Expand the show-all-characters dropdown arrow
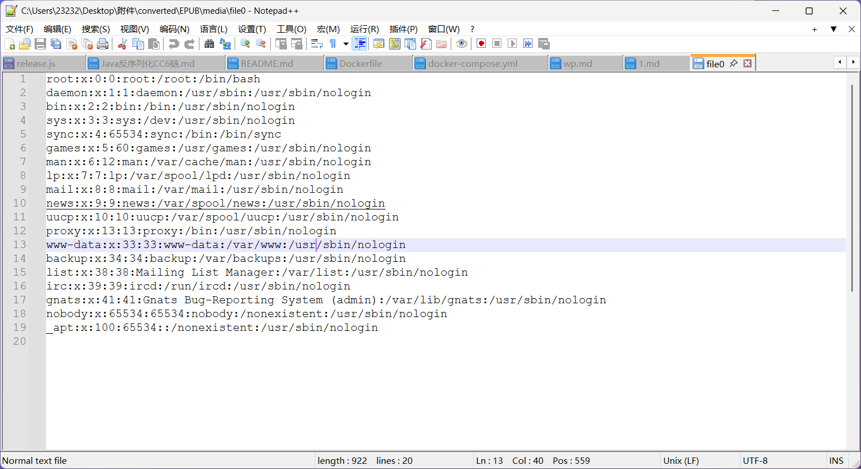Screen dimensions: 861x469 point(346,44)
